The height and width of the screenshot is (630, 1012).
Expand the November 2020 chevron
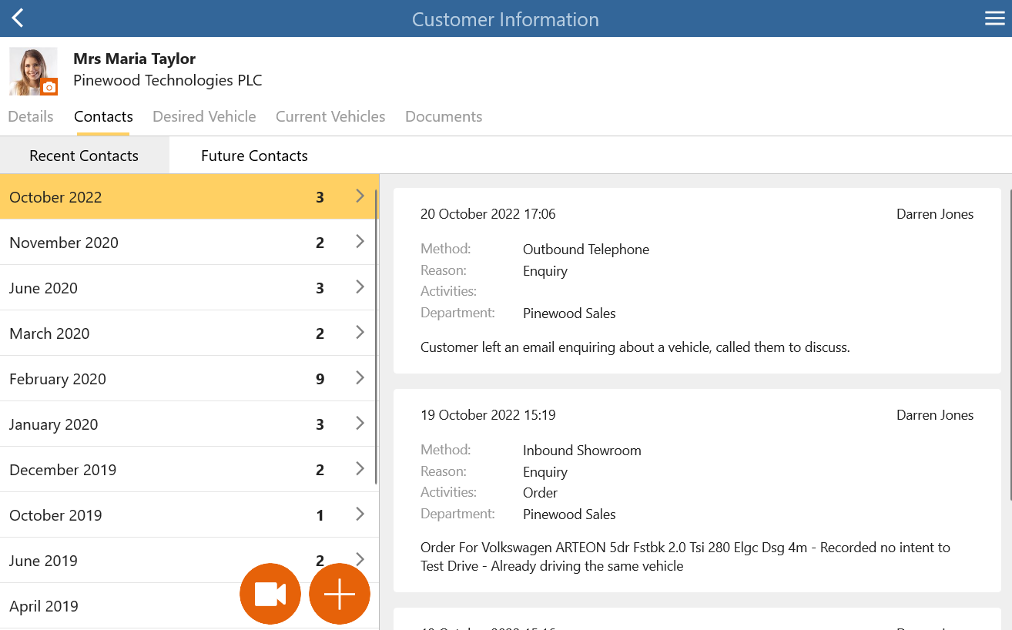click(x=360, y=242)
